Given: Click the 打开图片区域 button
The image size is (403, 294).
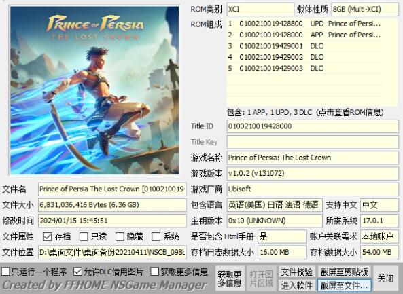Looking at the screenshot, I should (261, 278).
